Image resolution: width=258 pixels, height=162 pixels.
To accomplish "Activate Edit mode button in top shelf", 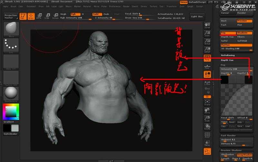I will [x=23, y=16].
